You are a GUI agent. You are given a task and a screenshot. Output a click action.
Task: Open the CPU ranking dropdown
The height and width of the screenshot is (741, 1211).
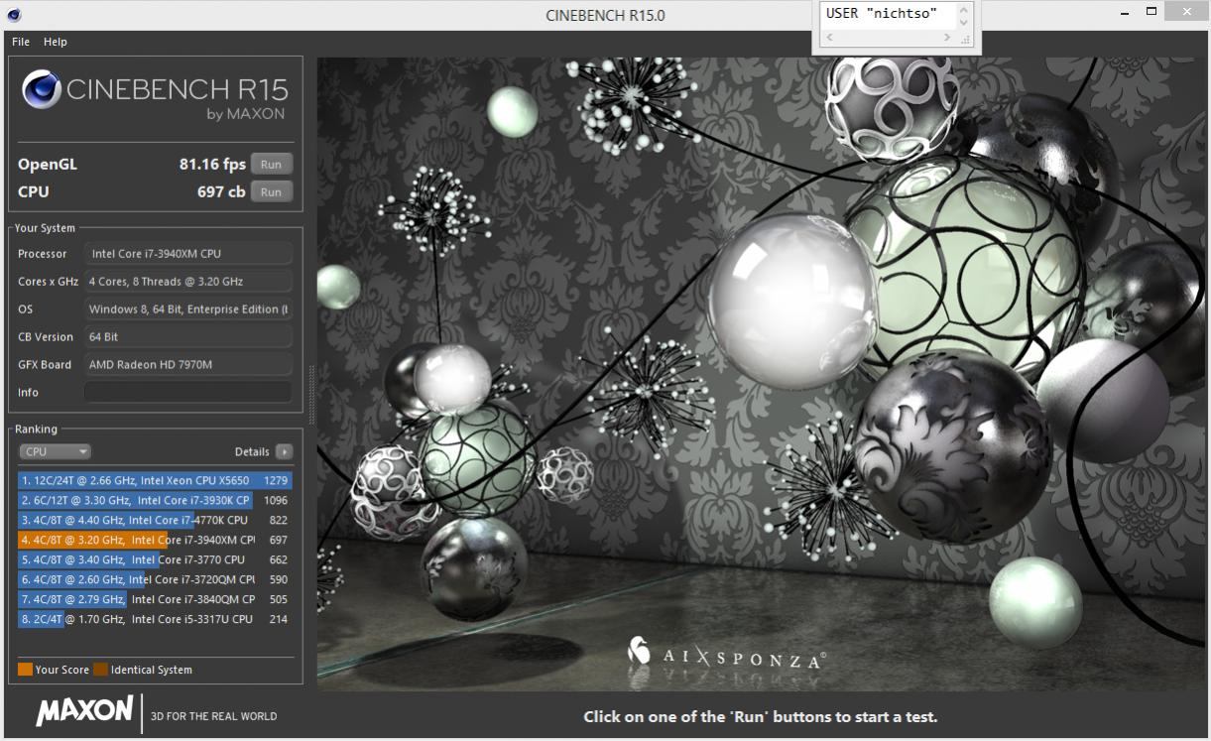pyautogui.click(x=55, y=451)
